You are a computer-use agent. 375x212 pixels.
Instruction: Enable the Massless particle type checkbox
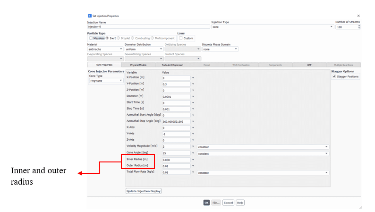(x=91, y=38)
